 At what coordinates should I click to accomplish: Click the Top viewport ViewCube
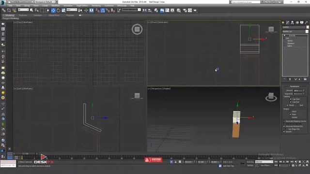(137, 29)
